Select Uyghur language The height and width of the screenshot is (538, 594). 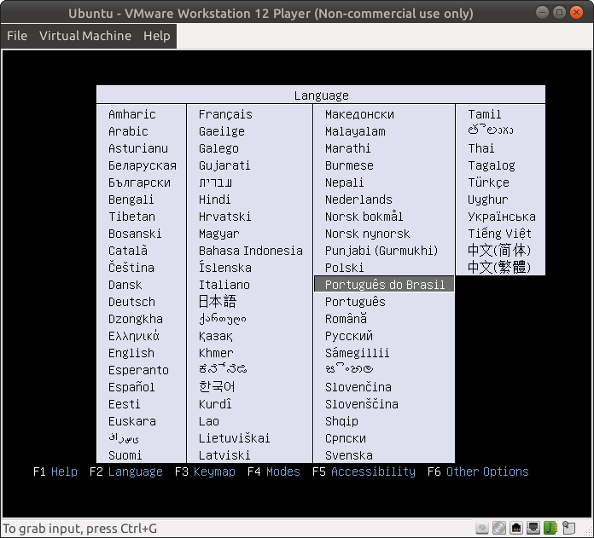[488, 200]
